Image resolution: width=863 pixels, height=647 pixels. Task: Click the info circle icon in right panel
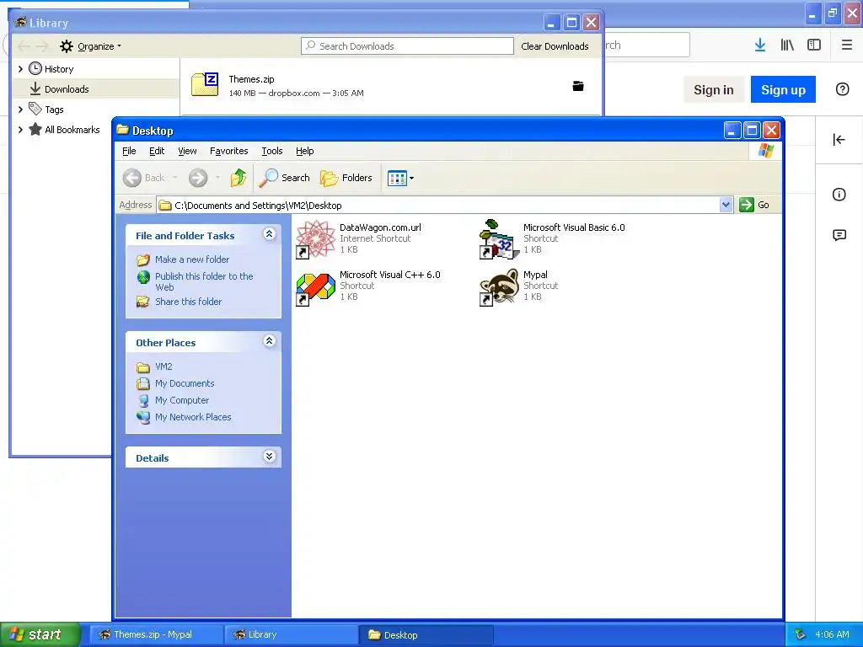click(839, 195)
